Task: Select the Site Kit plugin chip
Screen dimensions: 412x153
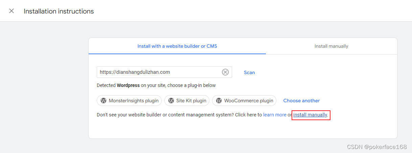Action: pos(187,101)
